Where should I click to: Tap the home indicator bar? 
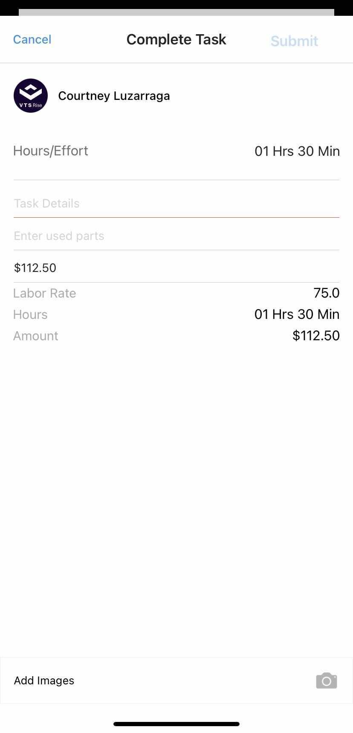tap(176, 724)
